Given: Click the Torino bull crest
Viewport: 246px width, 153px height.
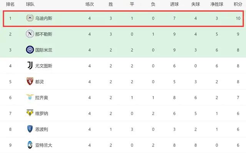Looking at the screenshot, I should tap(30, 81).
